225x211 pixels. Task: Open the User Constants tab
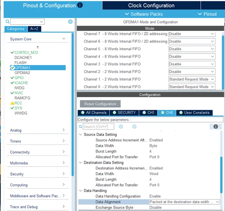point(195,113)
